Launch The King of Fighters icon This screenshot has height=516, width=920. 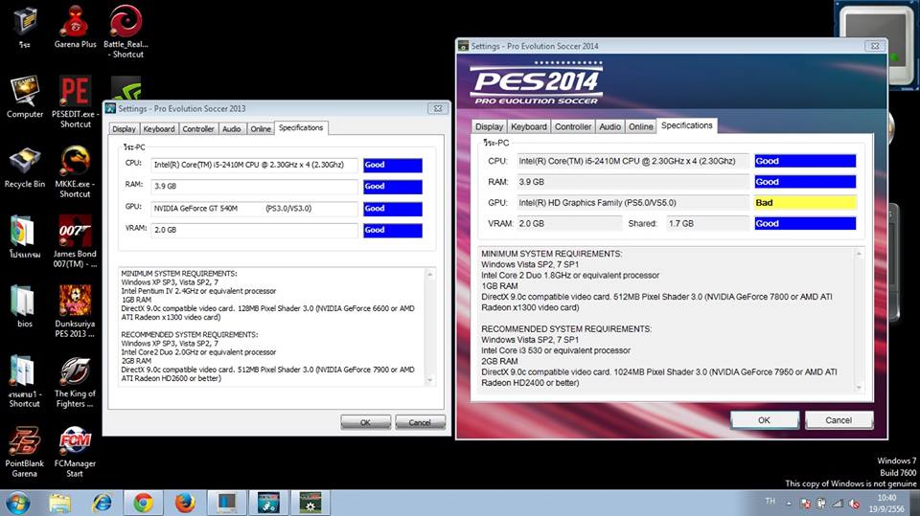point(75,381)
